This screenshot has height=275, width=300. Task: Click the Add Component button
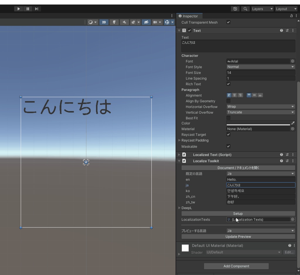[236, 266]
